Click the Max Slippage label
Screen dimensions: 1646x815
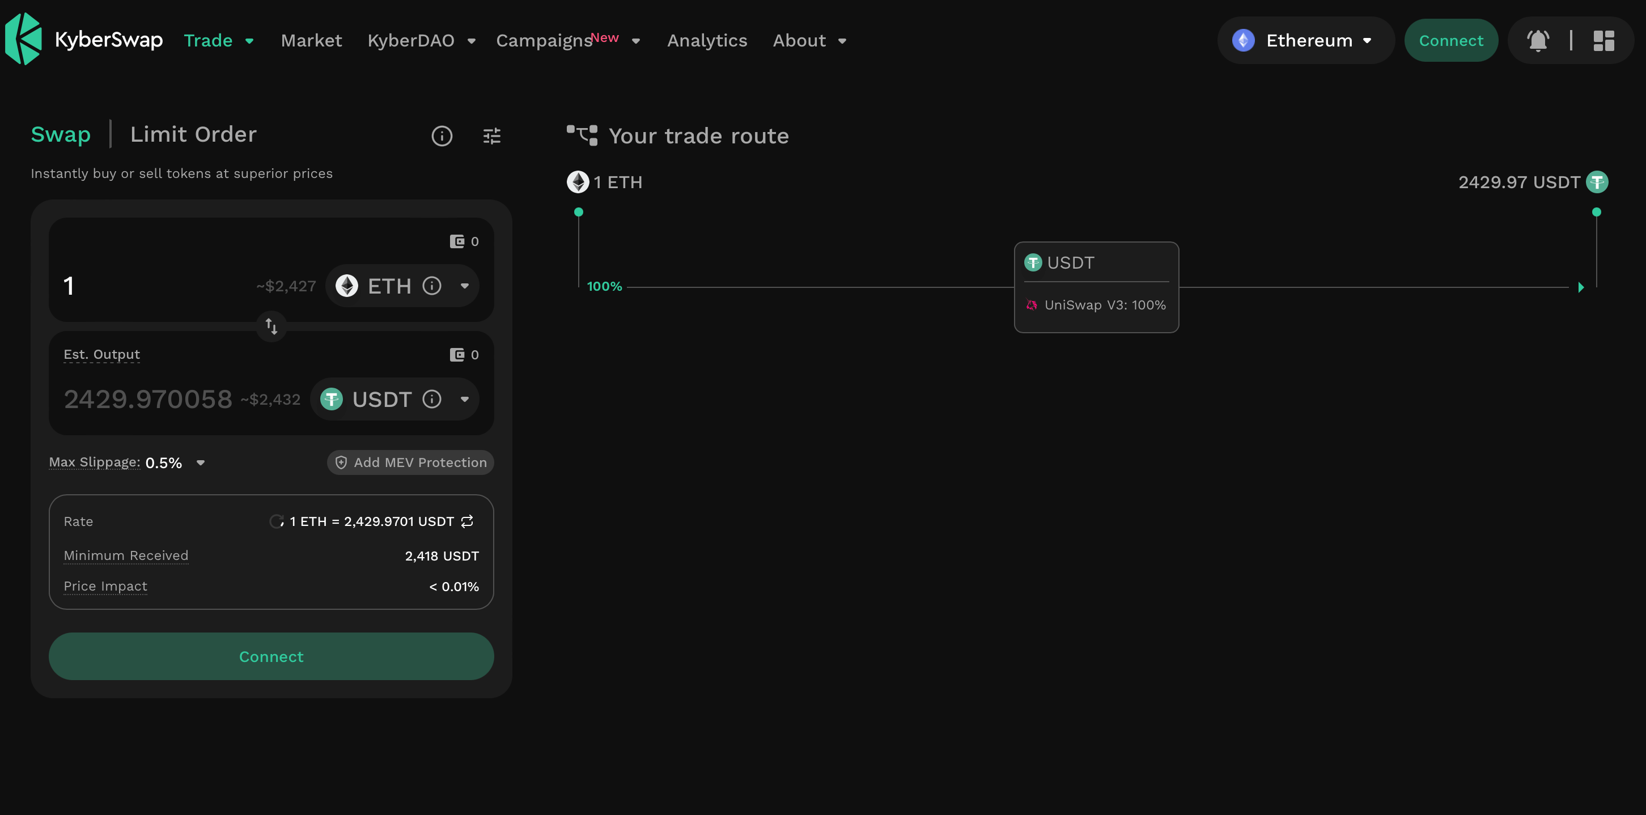coord(95,462)
